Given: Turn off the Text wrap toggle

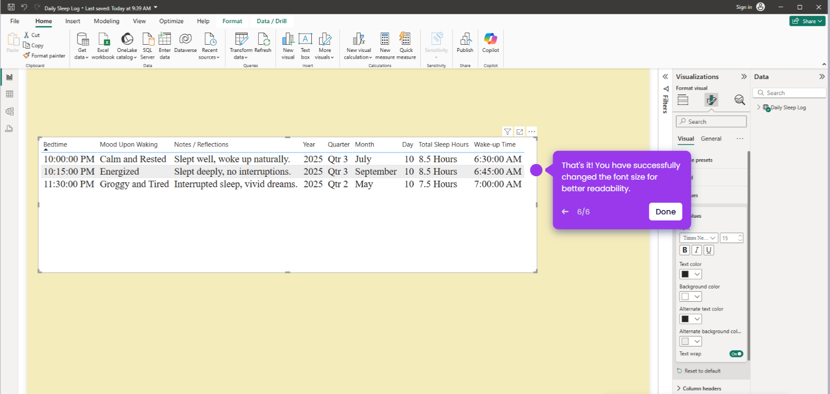Looking at the screenshot, I should click(736, 354).
